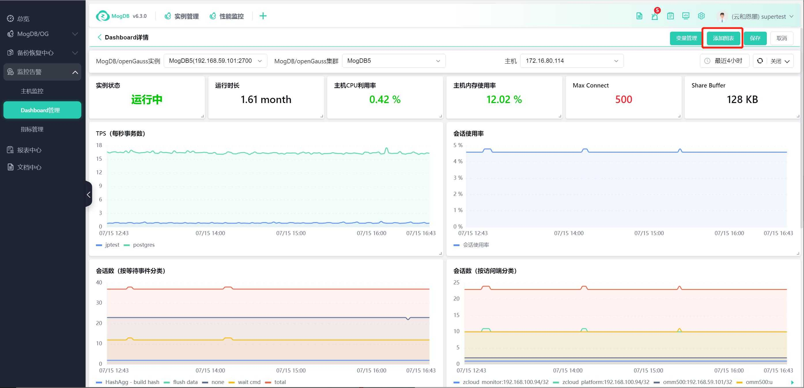Open supertest user account dropdown
This screenshot has height=388, width=804.
[762, 16]
